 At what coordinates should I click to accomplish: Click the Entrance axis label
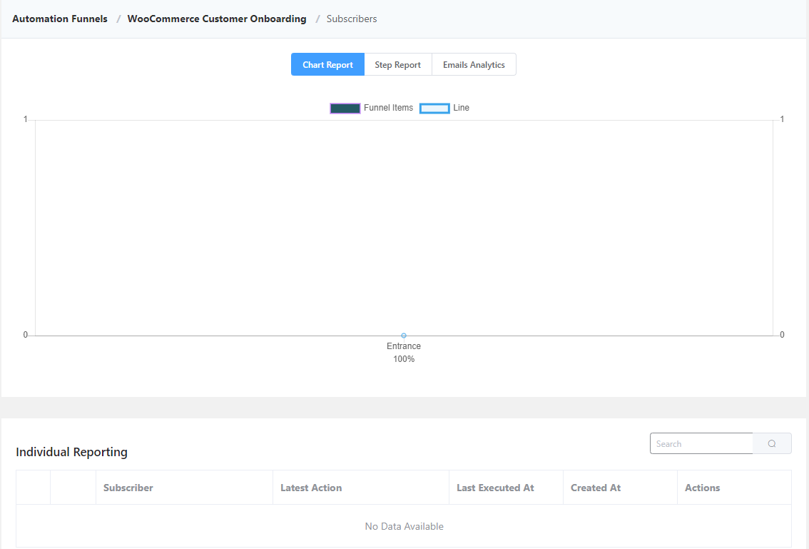(x=404, y=346)
